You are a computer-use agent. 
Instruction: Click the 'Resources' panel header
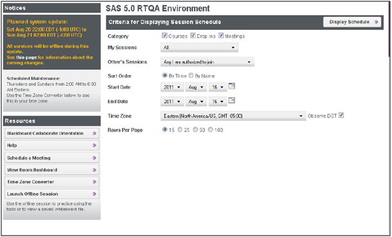click(x=52, y=121)
